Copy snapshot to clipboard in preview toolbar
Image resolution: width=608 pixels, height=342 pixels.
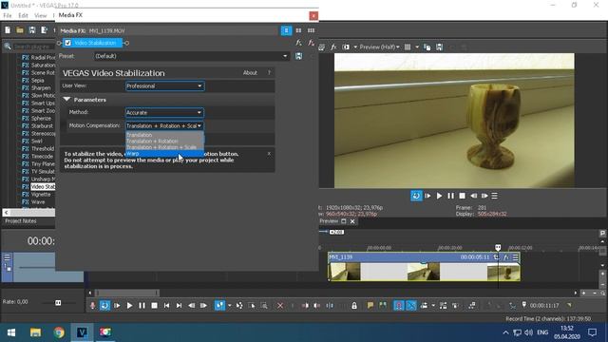pos(427,47)
